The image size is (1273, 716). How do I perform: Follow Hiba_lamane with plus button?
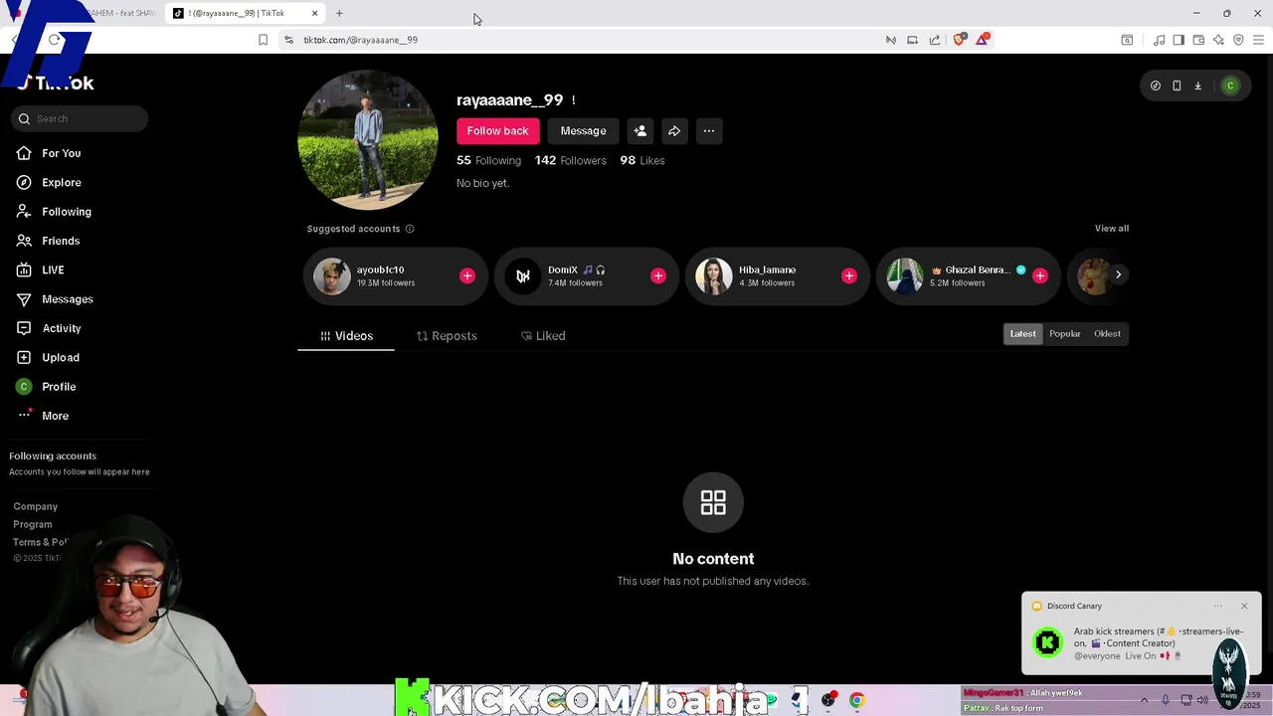point(849,275)
